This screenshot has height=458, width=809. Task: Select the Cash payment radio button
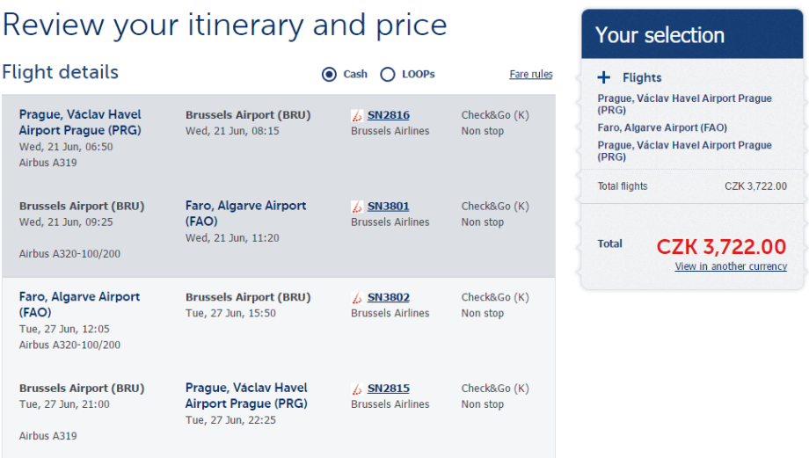(330, 75)
